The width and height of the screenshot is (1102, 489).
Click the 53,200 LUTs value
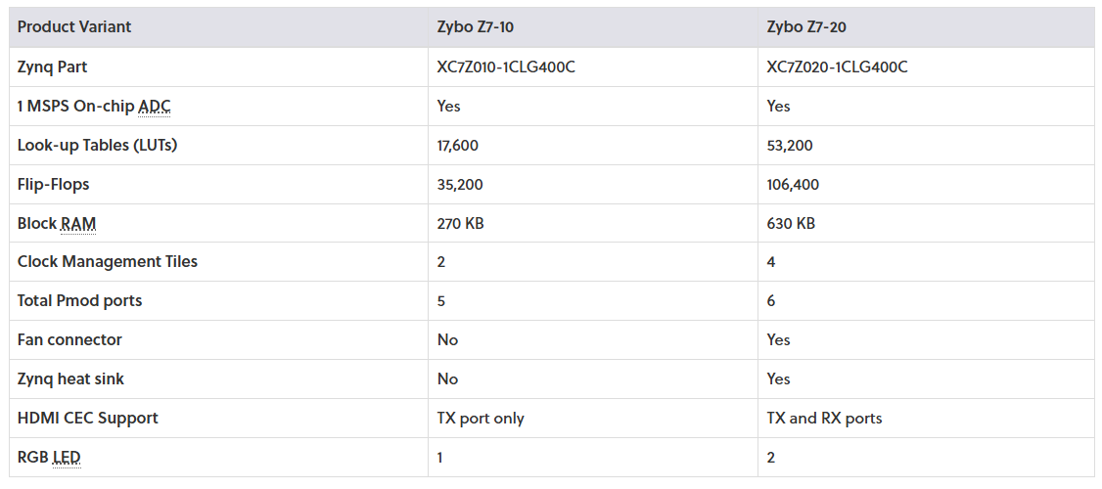[x=790, y=145]
